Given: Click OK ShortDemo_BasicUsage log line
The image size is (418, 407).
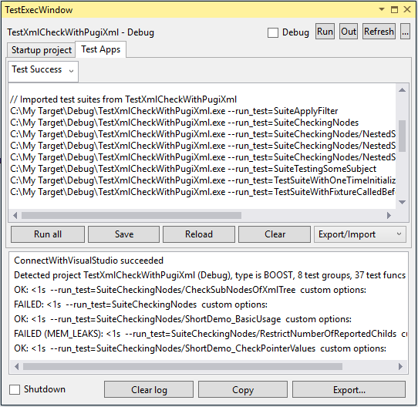Looking at the screenshot, I should point(183,319).
